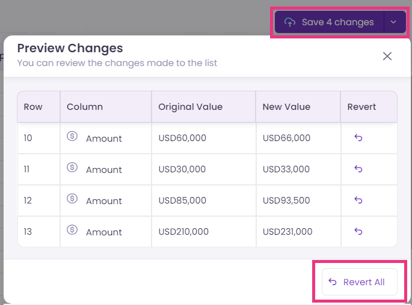Click the Amount label in row 11
This screenshot has height=305, width=412.
coord(104,170)
